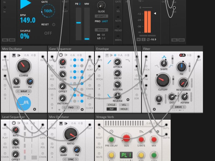Image resolution: width=215 pixels, height=161 pixels.
Task: Toggle the clock RESET power icon
Action: point(53,24)
